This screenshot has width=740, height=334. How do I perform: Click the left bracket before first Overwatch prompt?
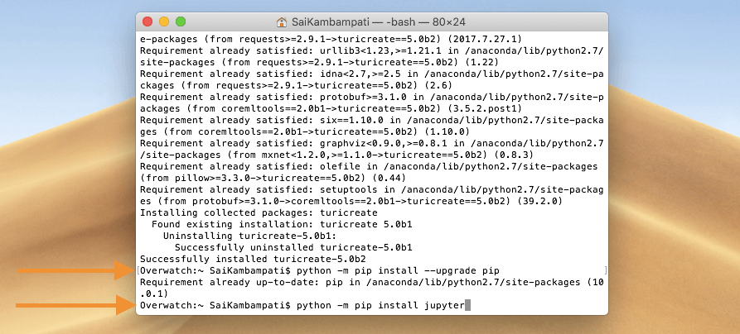pos(138,270)
